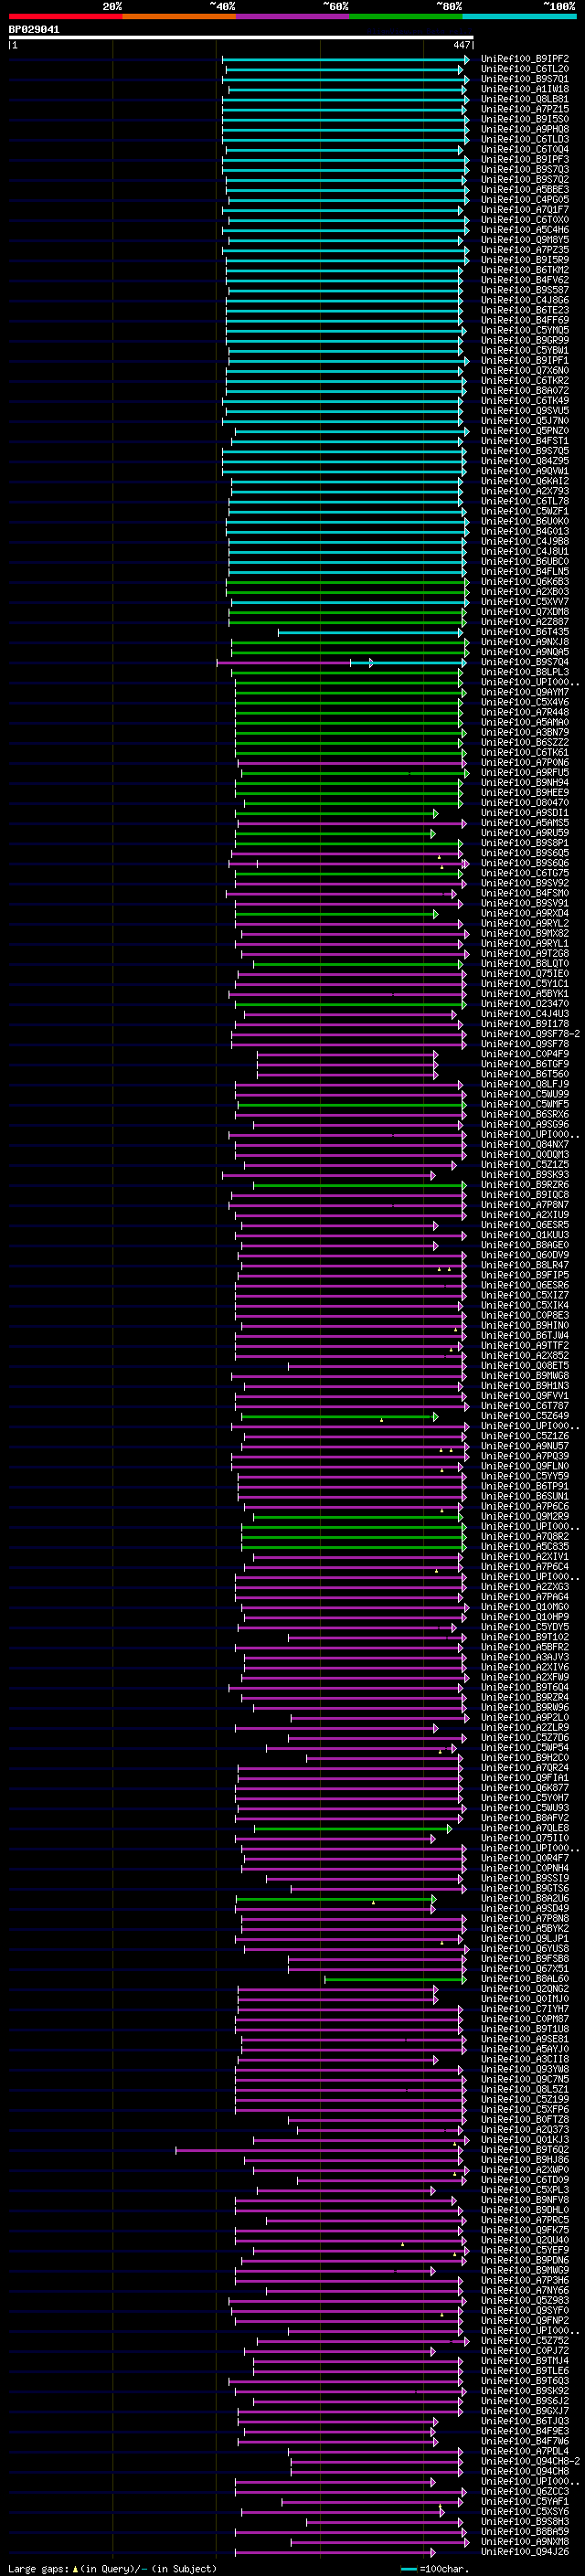Select hit UniRef100_B4FV62
Image resolution: width=585 pixels, height=2576 pixels.
(x=524, y=280)
